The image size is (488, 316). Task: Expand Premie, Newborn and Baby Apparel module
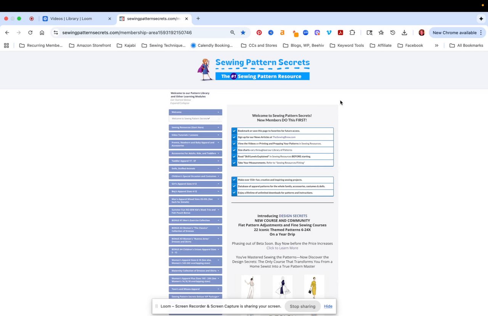tap(196, 144)
